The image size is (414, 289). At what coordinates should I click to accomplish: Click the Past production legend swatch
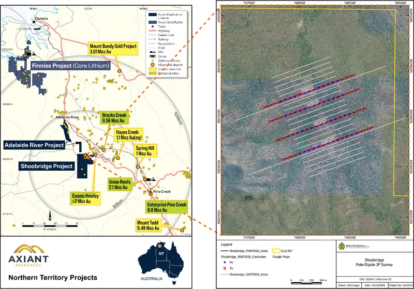tap(152, 73)
